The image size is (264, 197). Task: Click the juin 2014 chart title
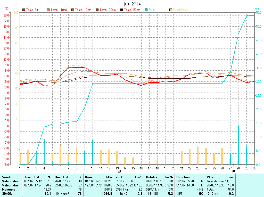pos(132,4)
